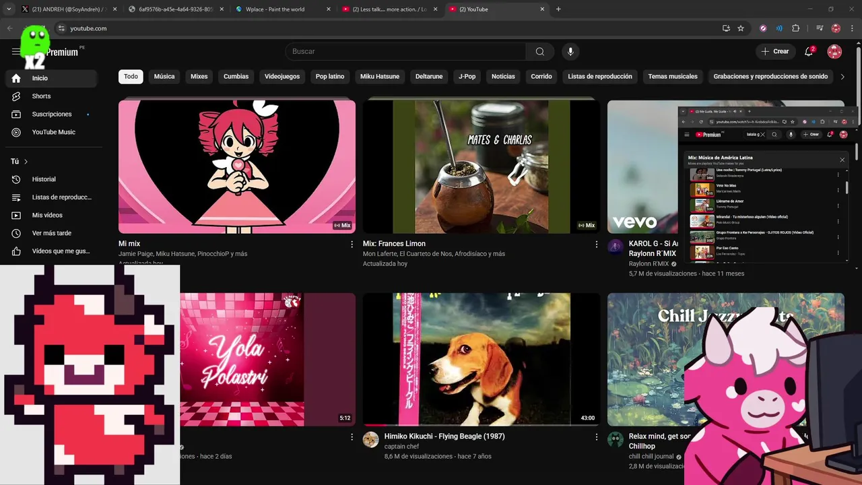
Task: Select Grabaciones y reproducciones de sonido chip
Action: [x=770, y=77]
